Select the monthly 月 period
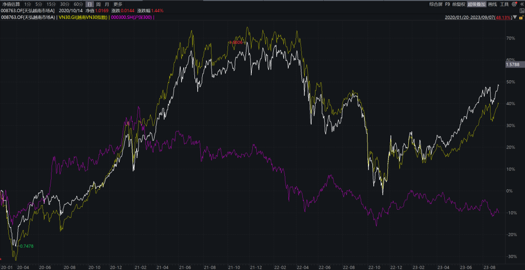 click(106, 4)
